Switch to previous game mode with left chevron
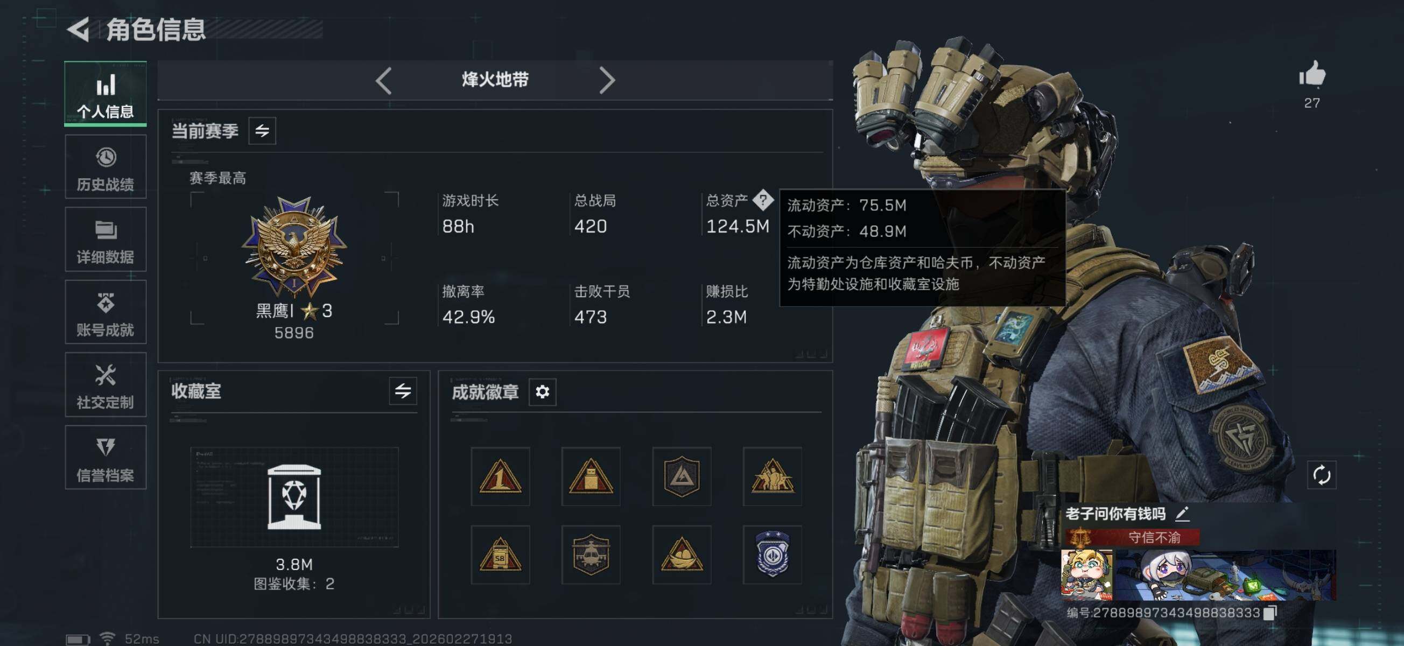 pyautogui.click(x=384, y=81)
